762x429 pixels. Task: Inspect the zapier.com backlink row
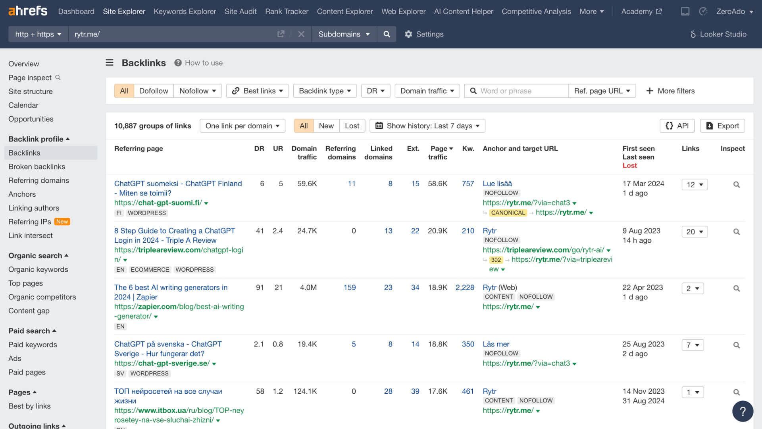(x=736, y=289)
